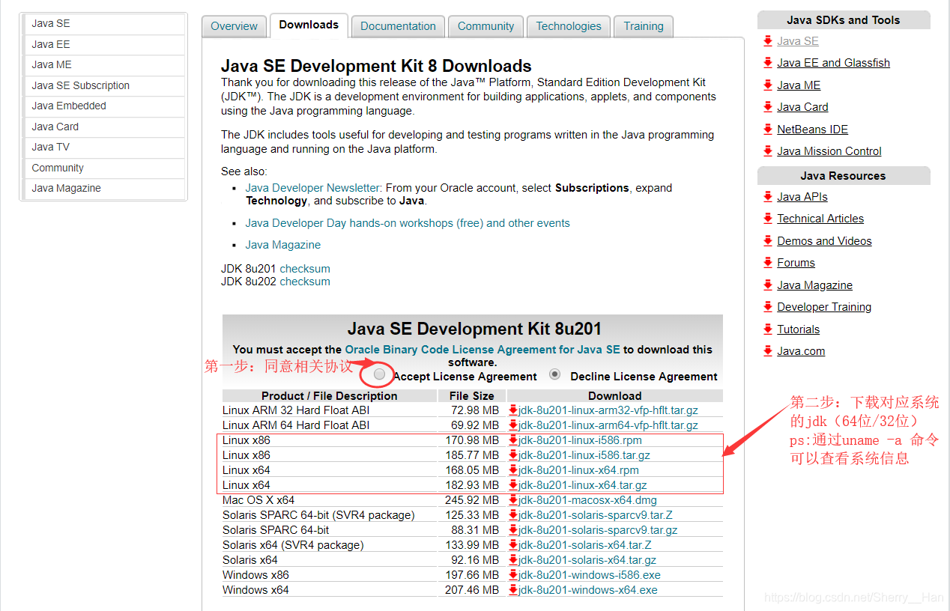The height and width of the screenshot is (611, 950).
Task: Open Oracle Binary Code License Agreement link
Action: click(482, 350)
